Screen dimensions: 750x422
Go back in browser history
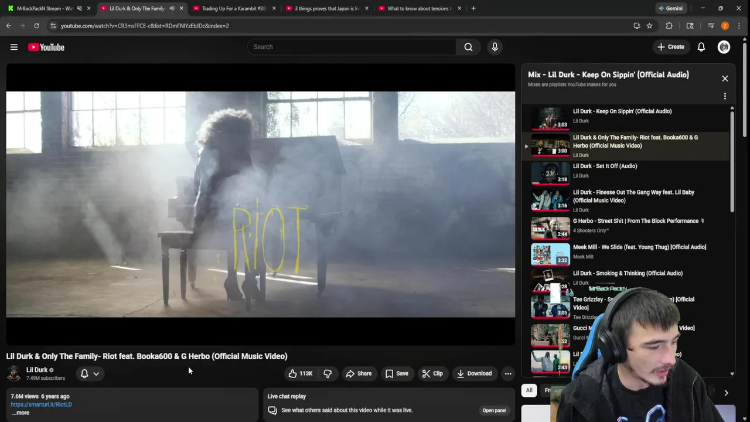9,26
